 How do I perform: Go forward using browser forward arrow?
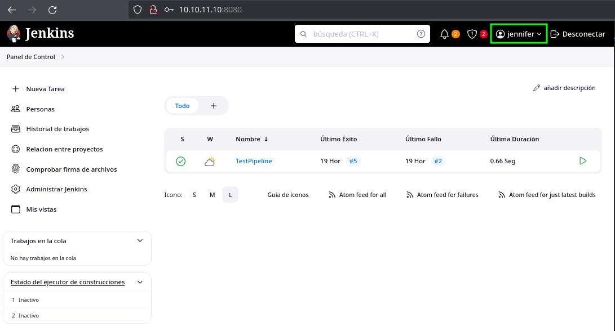[32, 10]
